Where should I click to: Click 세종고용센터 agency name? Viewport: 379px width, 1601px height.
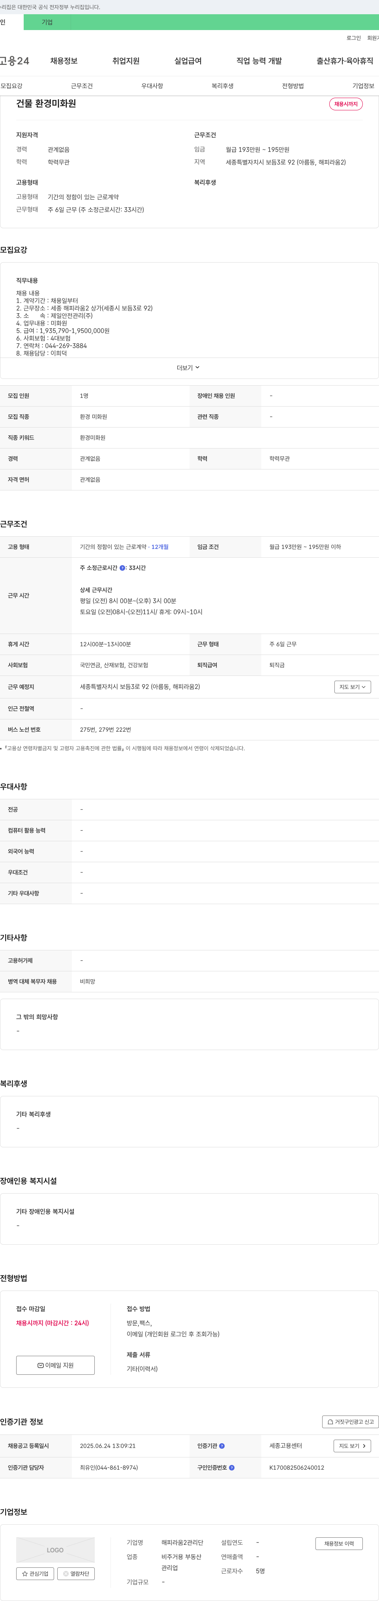pos(286,1446)
